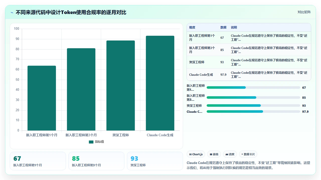This screenshot has height=180, width=321.
Task: Click the x-axis label Claude Code生成
Action: (x=160, y=135)
